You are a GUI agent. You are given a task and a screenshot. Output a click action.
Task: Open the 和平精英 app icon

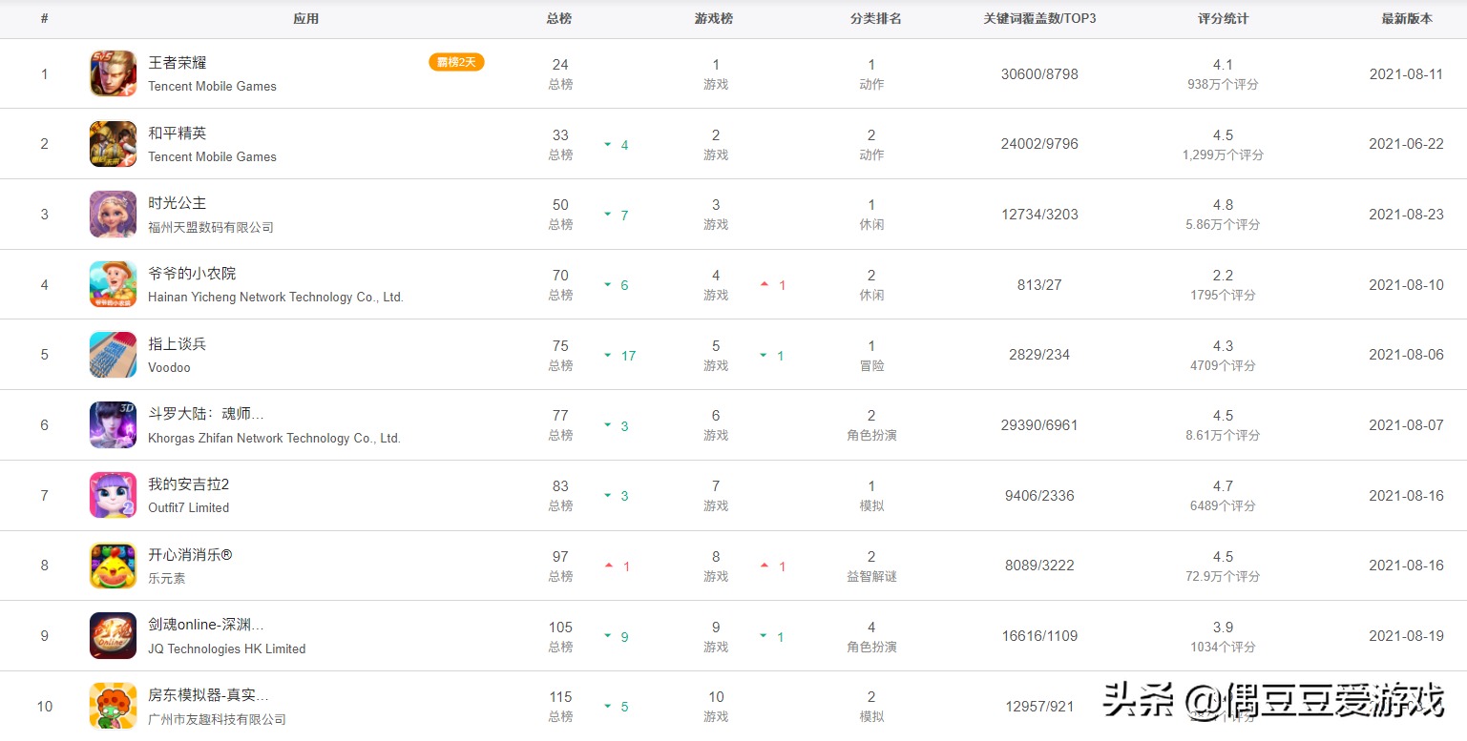tap(114, 144)
